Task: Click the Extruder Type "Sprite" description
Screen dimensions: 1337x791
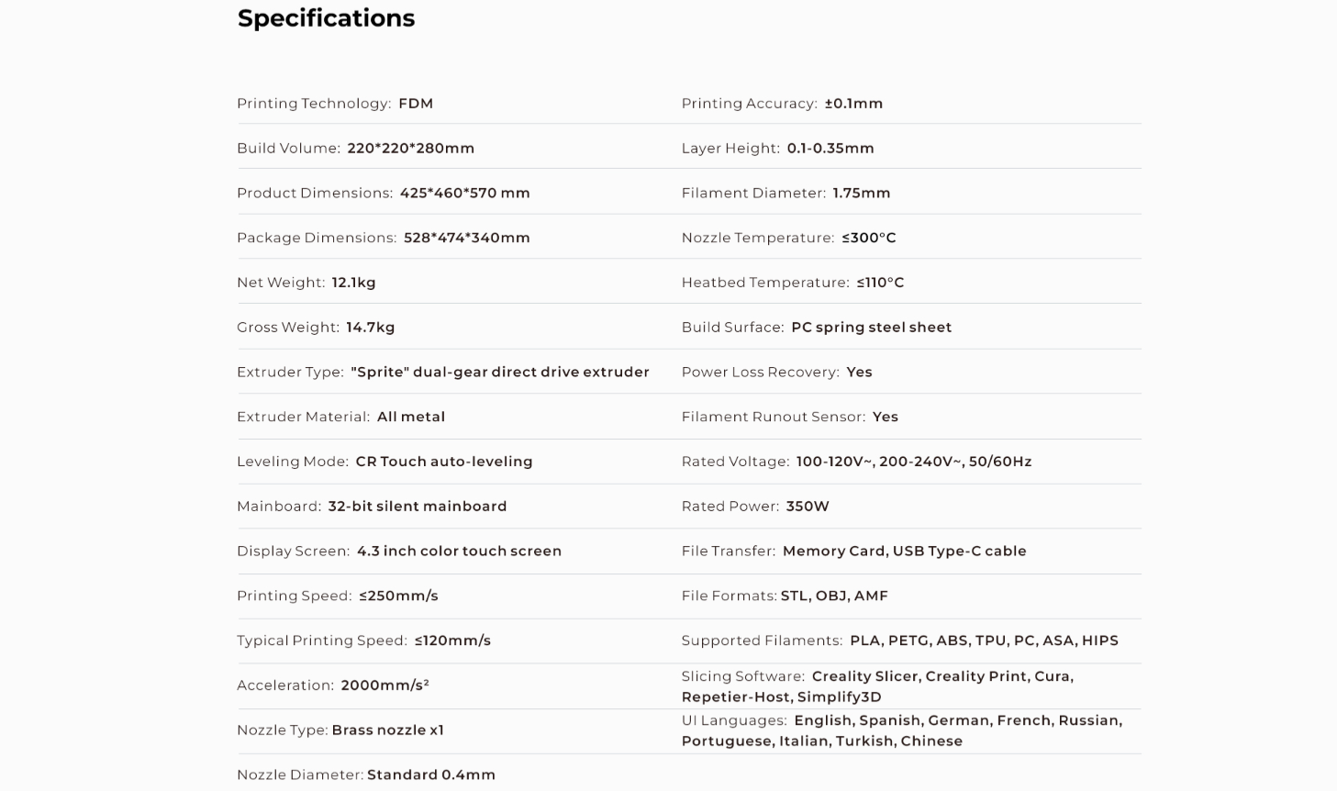Action: click(x=499, y=372)
